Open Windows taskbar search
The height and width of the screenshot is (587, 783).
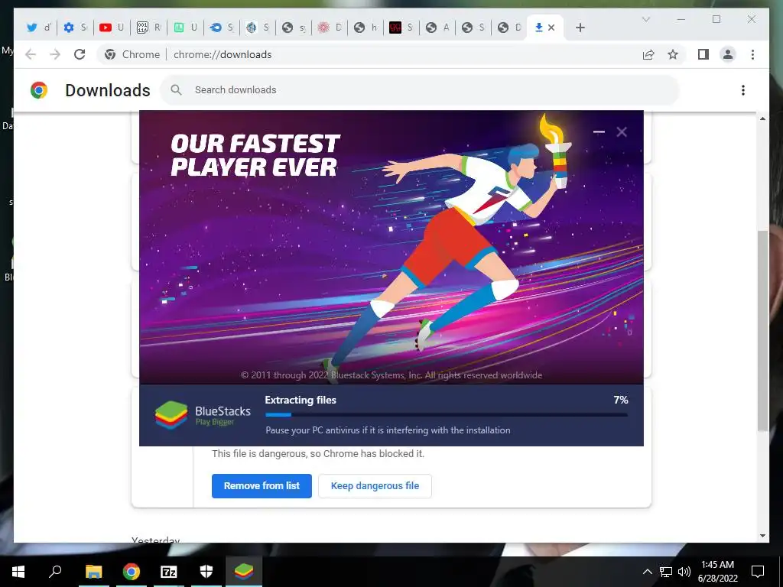tap(55, 572)
